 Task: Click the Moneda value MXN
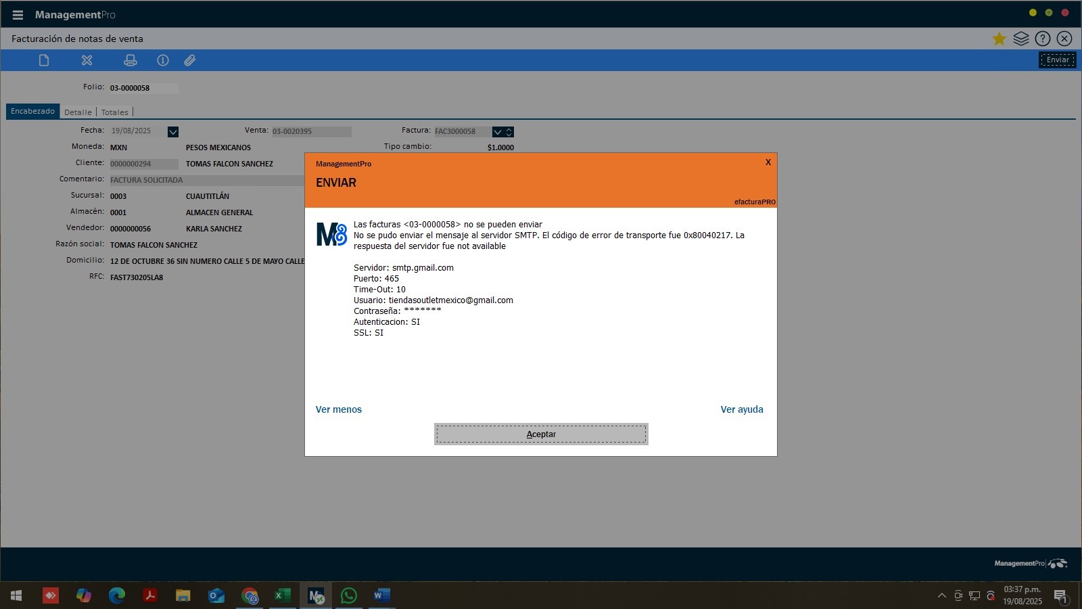[x=118, y=148]
